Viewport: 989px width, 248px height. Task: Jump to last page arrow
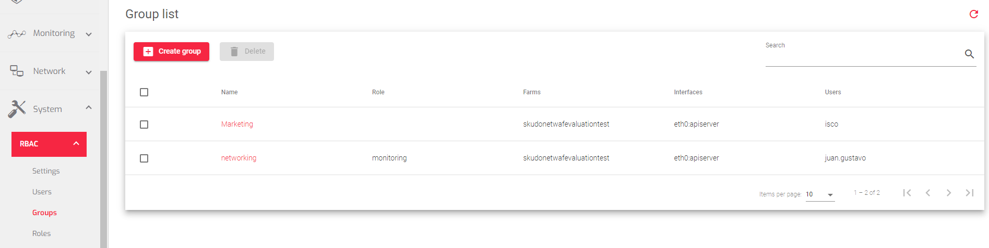click(970, 193)
